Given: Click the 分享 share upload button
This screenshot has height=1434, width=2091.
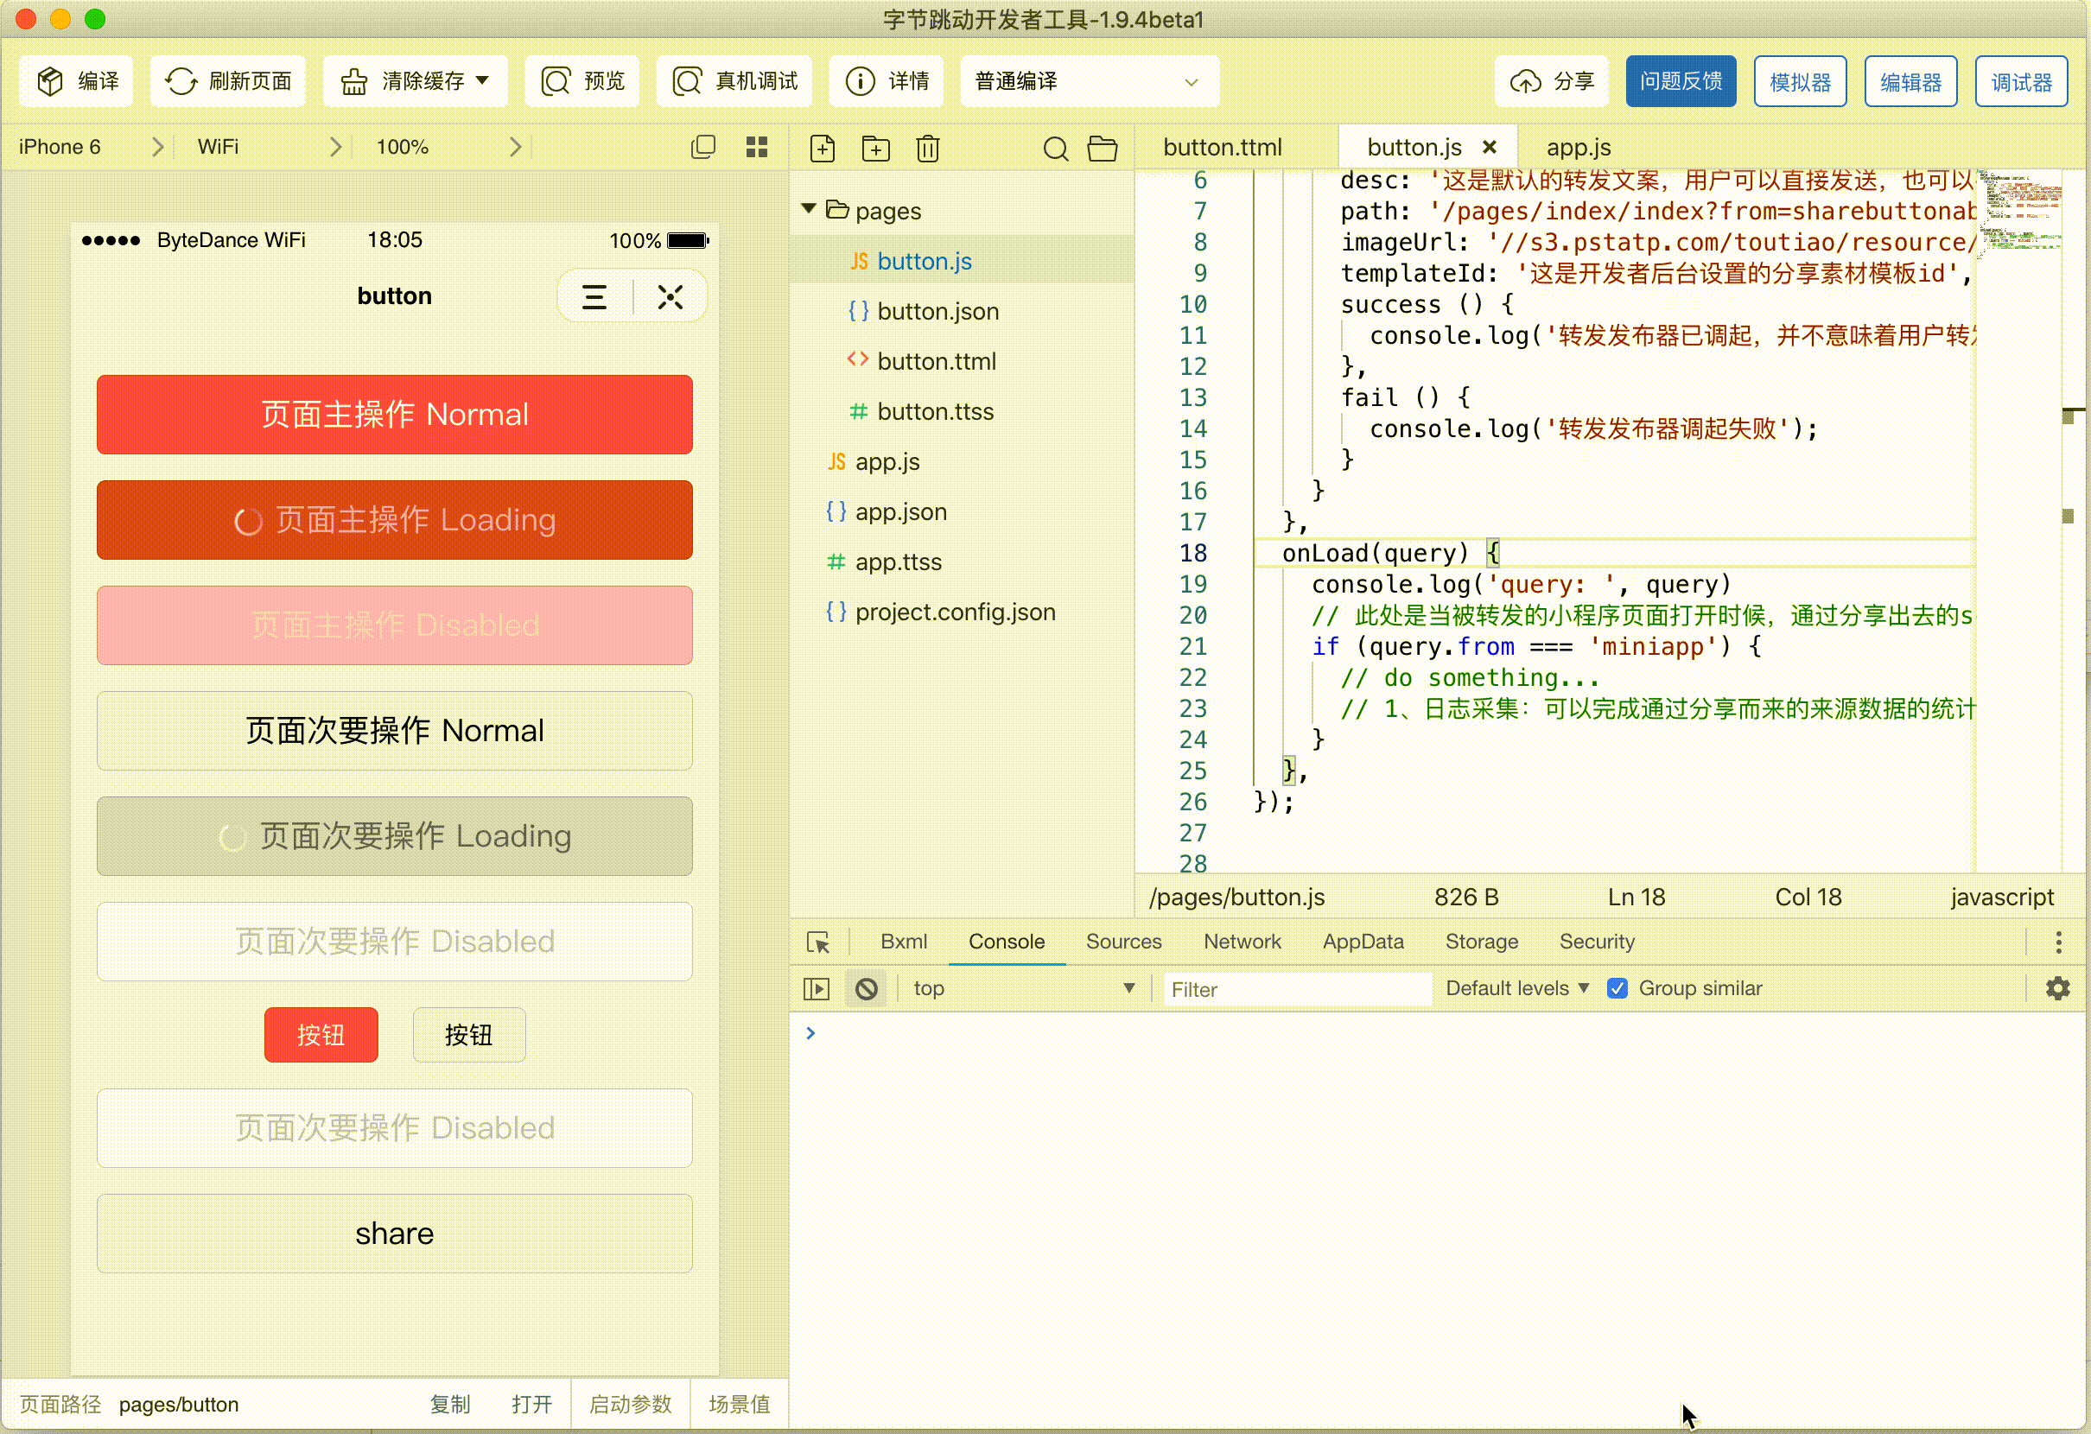Looking at the screenshot, I should click(1551, 81).
